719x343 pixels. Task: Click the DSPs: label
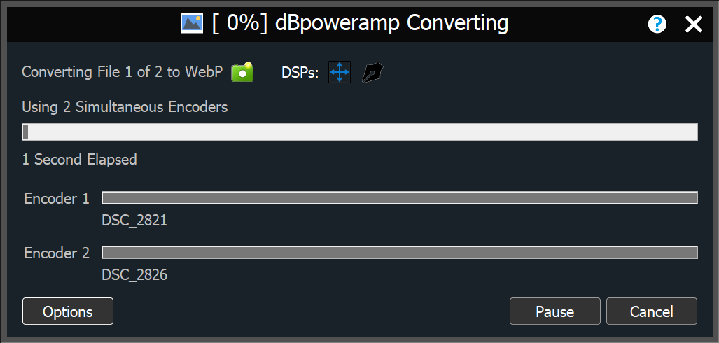point(300,73)
